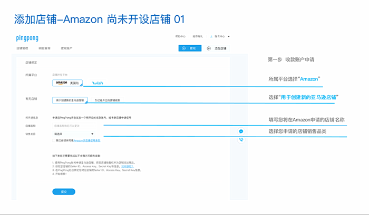Image resolution: width=369 pixels, height=215 pixels.
Task: Click the 所属平台 label
Action: click(x=31, y=75)
